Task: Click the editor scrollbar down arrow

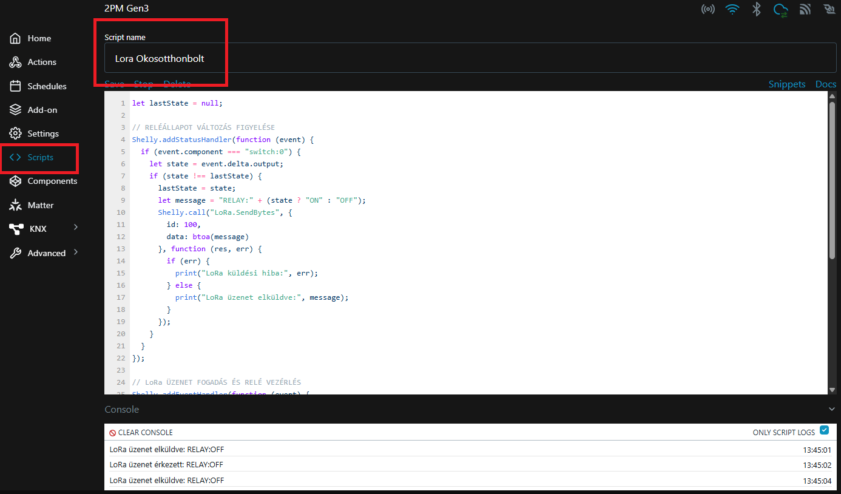Action: (x=833, y=390)
